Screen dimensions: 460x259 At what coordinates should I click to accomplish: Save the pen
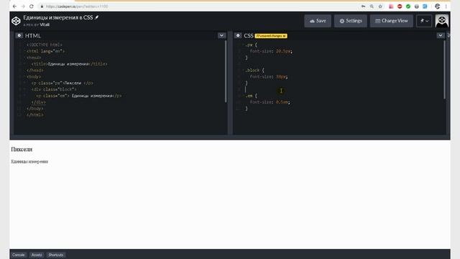[x=318, y=21]
